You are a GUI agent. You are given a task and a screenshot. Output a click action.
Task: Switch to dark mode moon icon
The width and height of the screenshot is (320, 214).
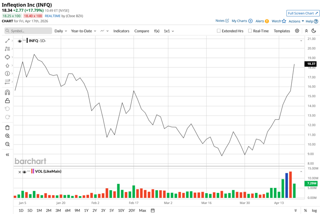pyautogui.click(x=314, y=31)
